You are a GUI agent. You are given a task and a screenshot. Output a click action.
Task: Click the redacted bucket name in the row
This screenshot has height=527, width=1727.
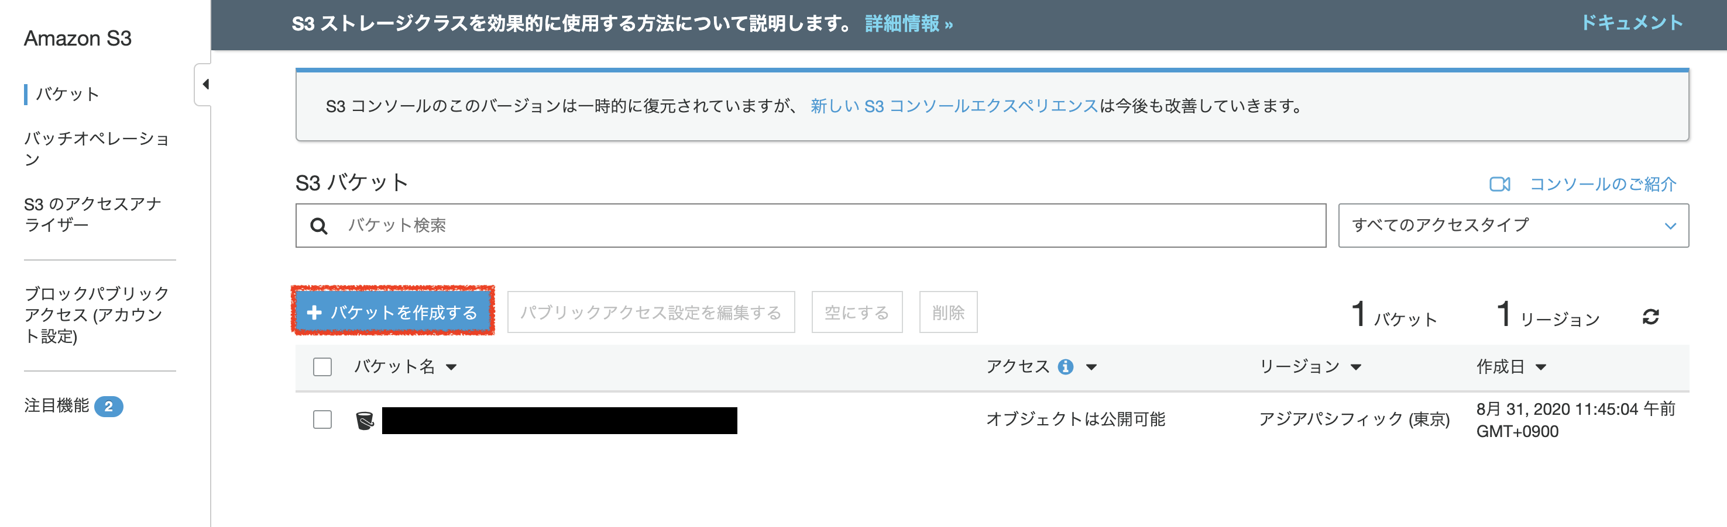[560, 421]
